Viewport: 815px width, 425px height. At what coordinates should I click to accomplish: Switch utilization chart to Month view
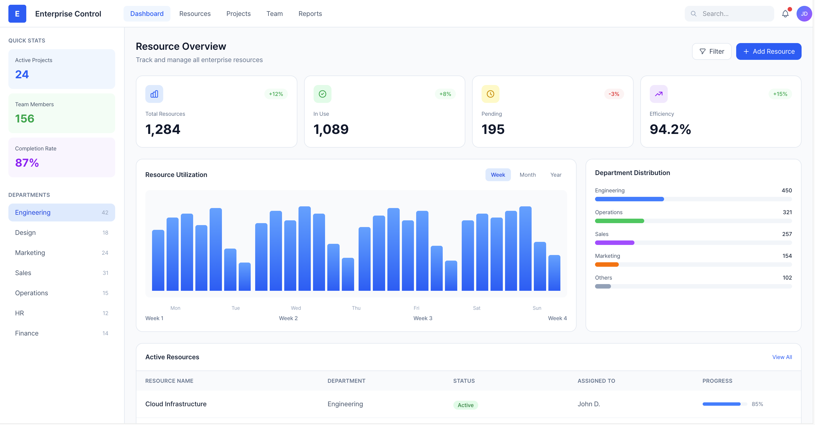click(527, 175)
